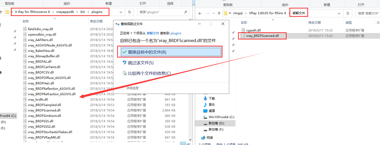Click the search box for 破解文件
This screenshot has height=145, width=380.
368,13
